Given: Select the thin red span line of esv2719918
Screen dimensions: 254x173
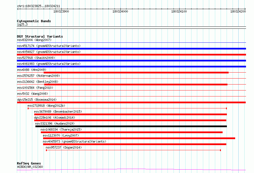Looking at the screenshot, I should point(127,108).
